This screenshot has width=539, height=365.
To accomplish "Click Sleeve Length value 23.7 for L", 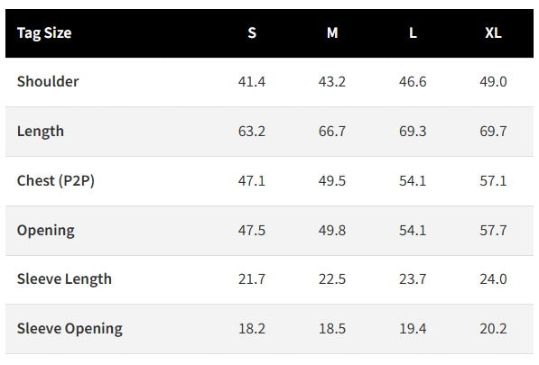I will [413, 279].
